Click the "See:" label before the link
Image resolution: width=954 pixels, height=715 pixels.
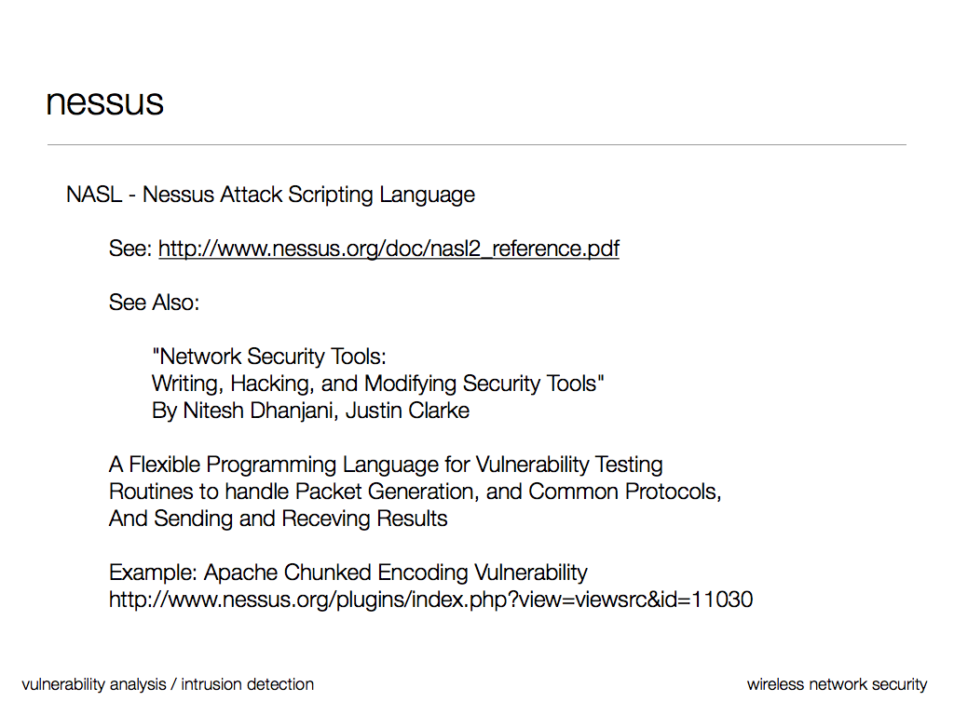[129, 249]
